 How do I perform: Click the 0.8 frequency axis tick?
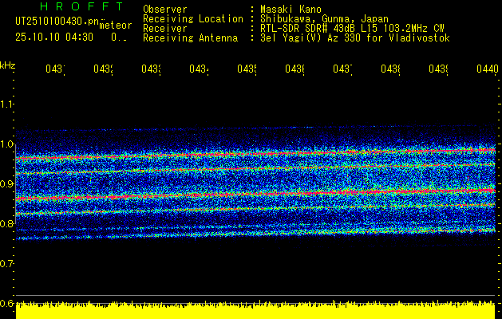[x=7, y=224]
